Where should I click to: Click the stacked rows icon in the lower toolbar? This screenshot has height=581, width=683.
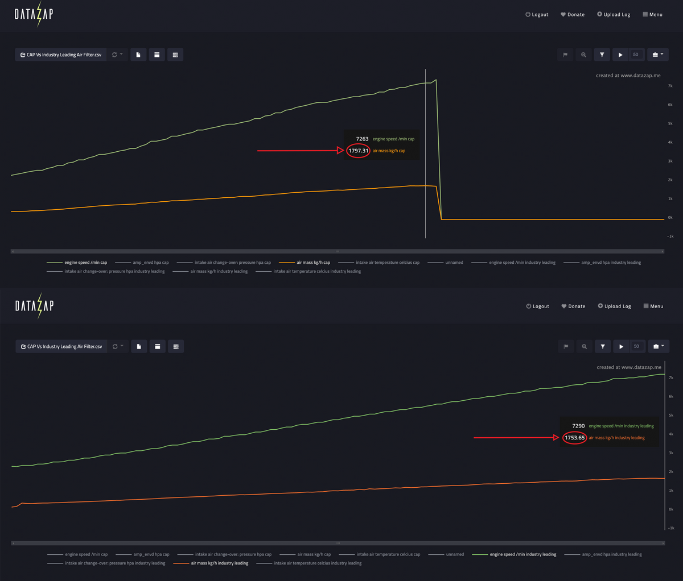point(176,346)
